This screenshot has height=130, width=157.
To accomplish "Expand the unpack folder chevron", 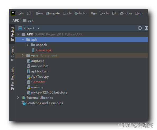I will [28, 45].
